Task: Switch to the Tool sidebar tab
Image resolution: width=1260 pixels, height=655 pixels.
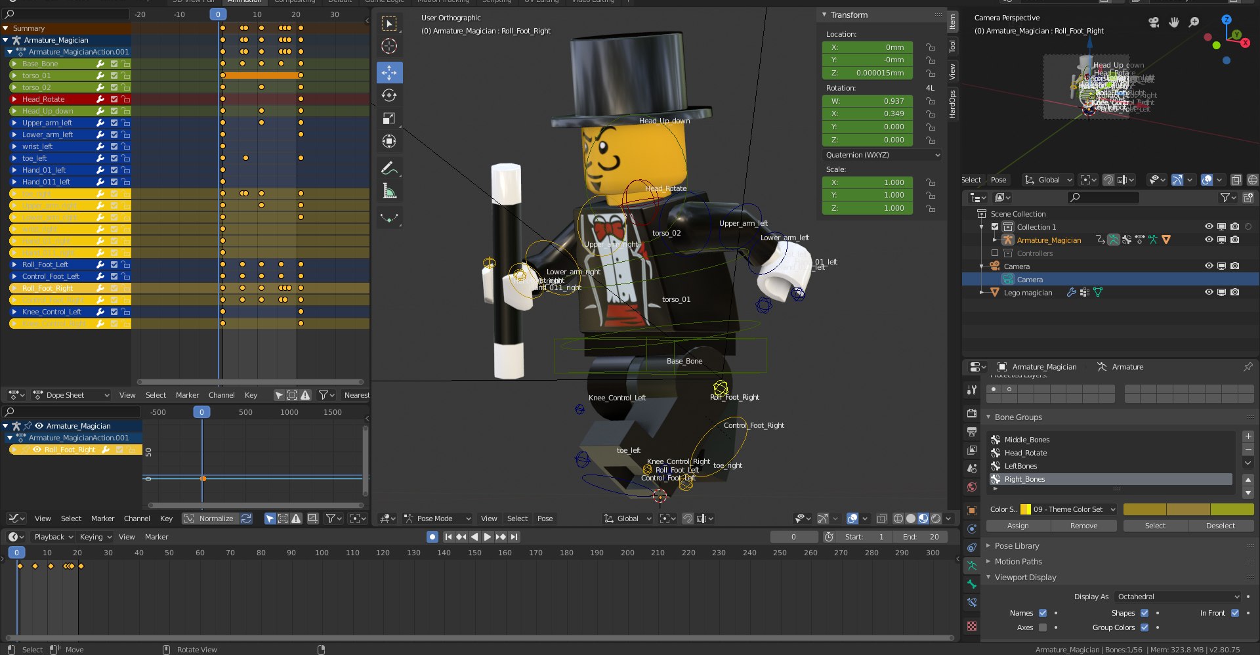Action: coord(952,47)
